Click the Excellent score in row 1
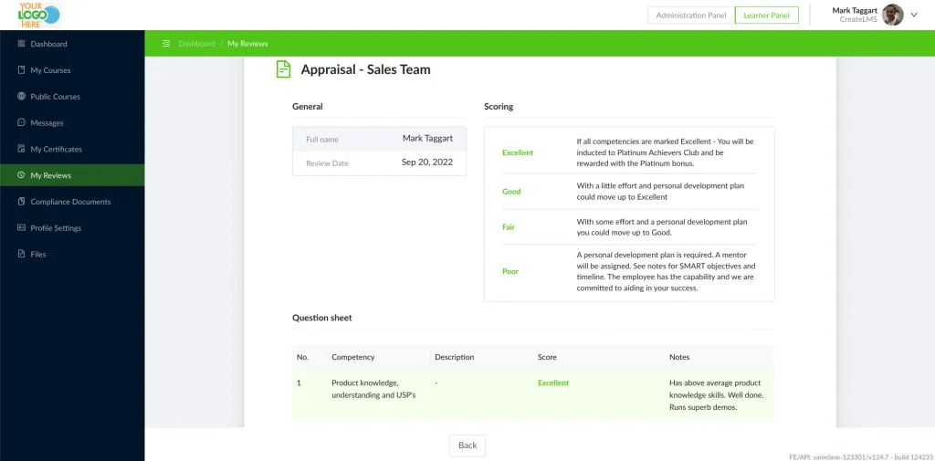 [x=553, y=382]
